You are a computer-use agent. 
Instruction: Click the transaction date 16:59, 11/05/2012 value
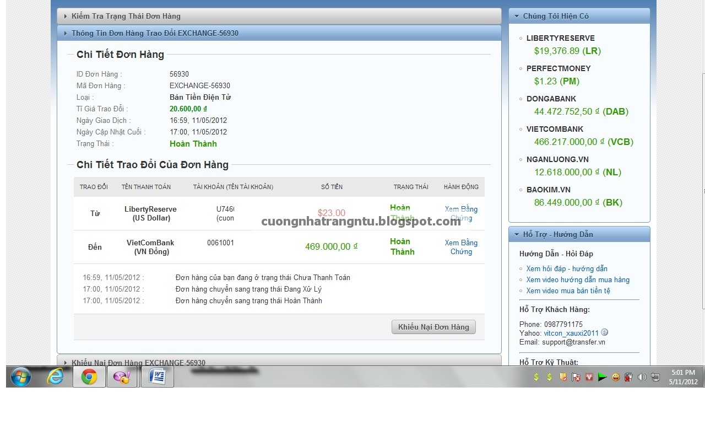[198, 120]
